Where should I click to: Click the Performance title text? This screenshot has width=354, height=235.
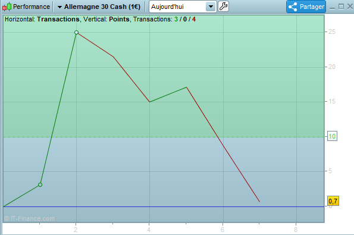coord(32,7)
